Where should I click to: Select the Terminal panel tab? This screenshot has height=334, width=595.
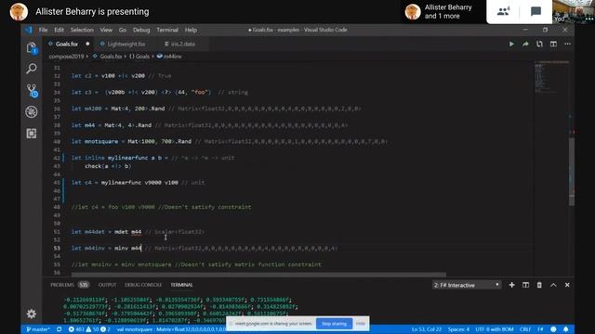[181, 285]
